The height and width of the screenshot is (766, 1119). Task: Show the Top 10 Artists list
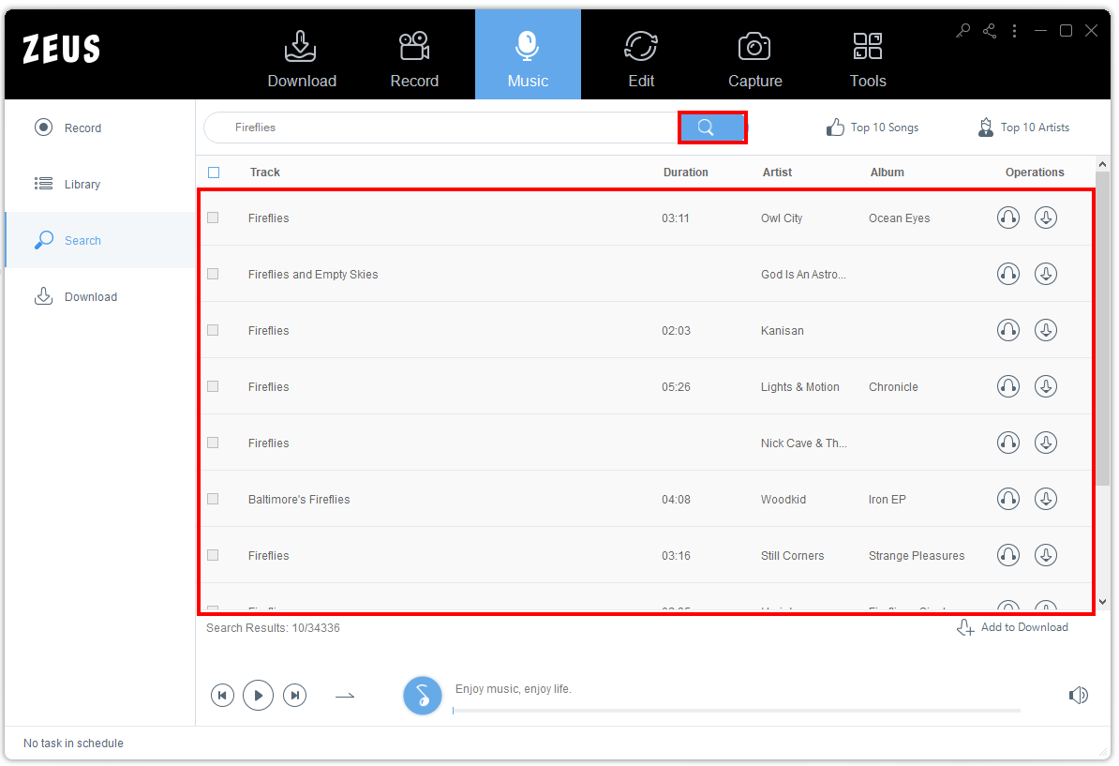click(x=1023, y=128)
